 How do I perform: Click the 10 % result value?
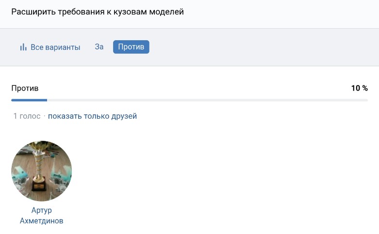(x=359, y=88)
